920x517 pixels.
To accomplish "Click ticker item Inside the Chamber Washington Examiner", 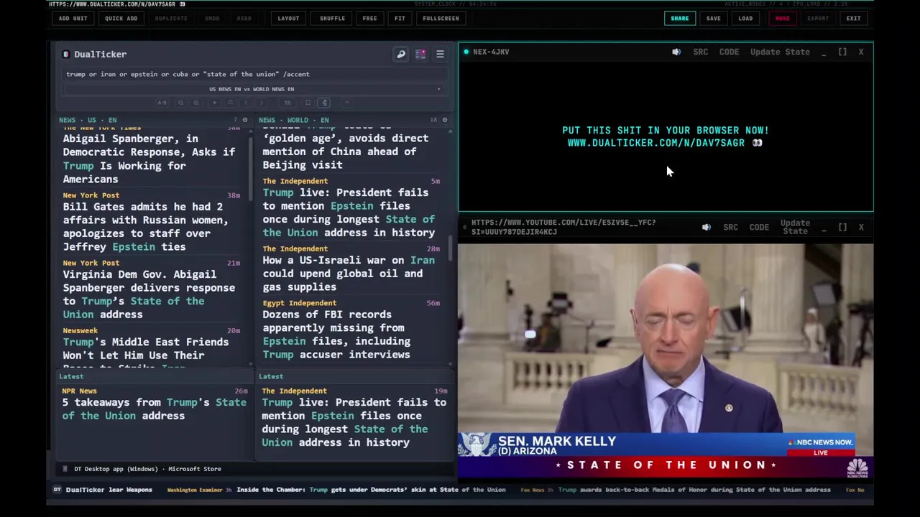I will pyautogui.click(x=371, y=490).
